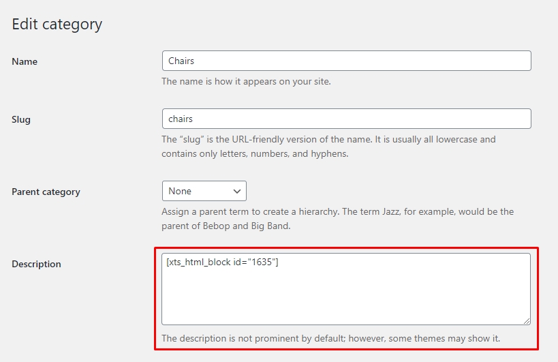
Task: Click the note about description prominence
Action: tap(335, 338)
